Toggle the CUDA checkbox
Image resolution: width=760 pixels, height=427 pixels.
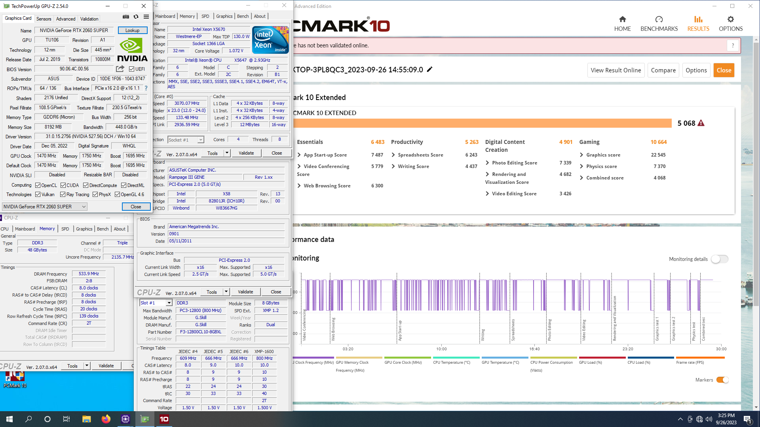coord(63,185)
